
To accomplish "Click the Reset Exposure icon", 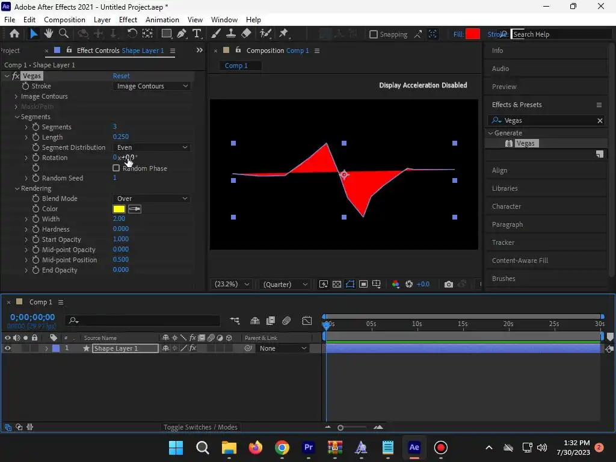I will tap(409, 284).
